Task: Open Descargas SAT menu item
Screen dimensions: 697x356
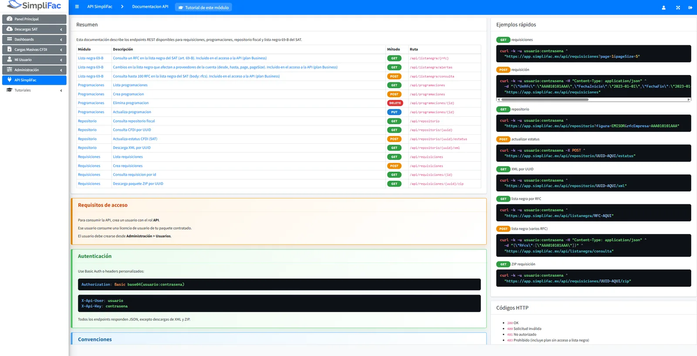Action: 34,29
